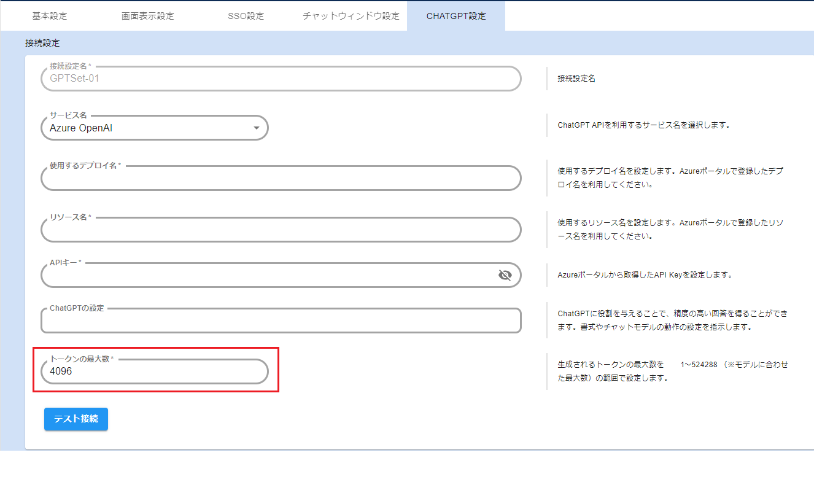The image size is (814, 482).
Task: Go to the SSO設定 tab
Action: (246, 16)
